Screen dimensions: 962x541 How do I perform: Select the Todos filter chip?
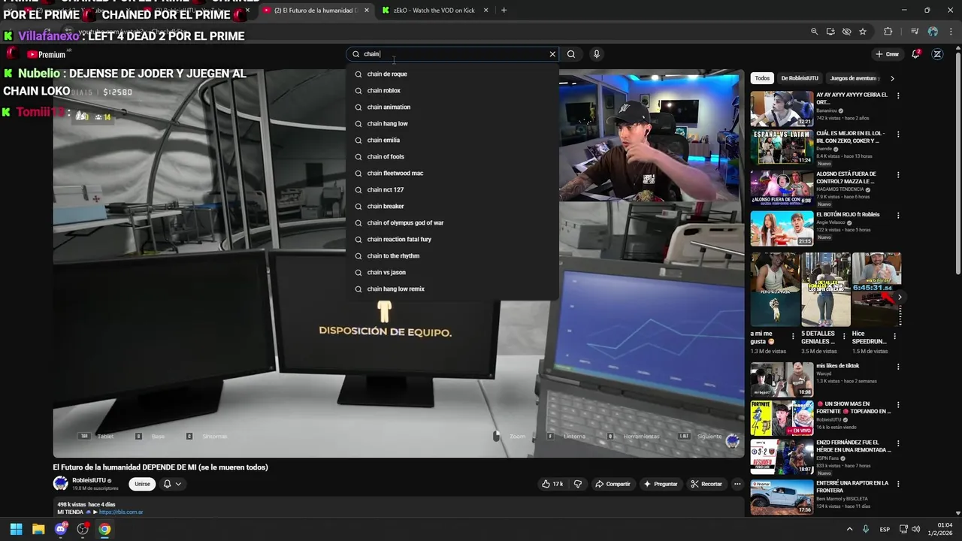pyautogui.click(x=762, y=78)
